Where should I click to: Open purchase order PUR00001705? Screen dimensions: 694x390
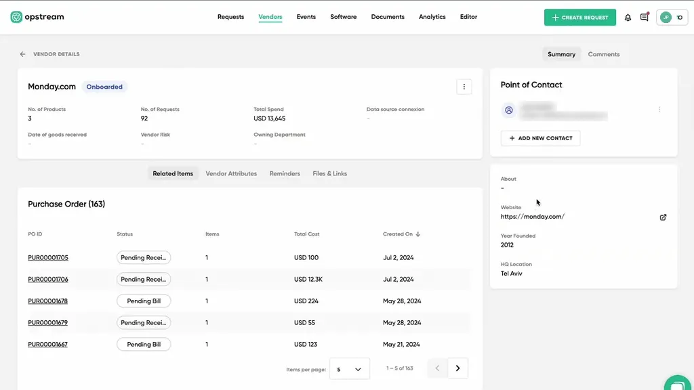(x=48, y=257)
